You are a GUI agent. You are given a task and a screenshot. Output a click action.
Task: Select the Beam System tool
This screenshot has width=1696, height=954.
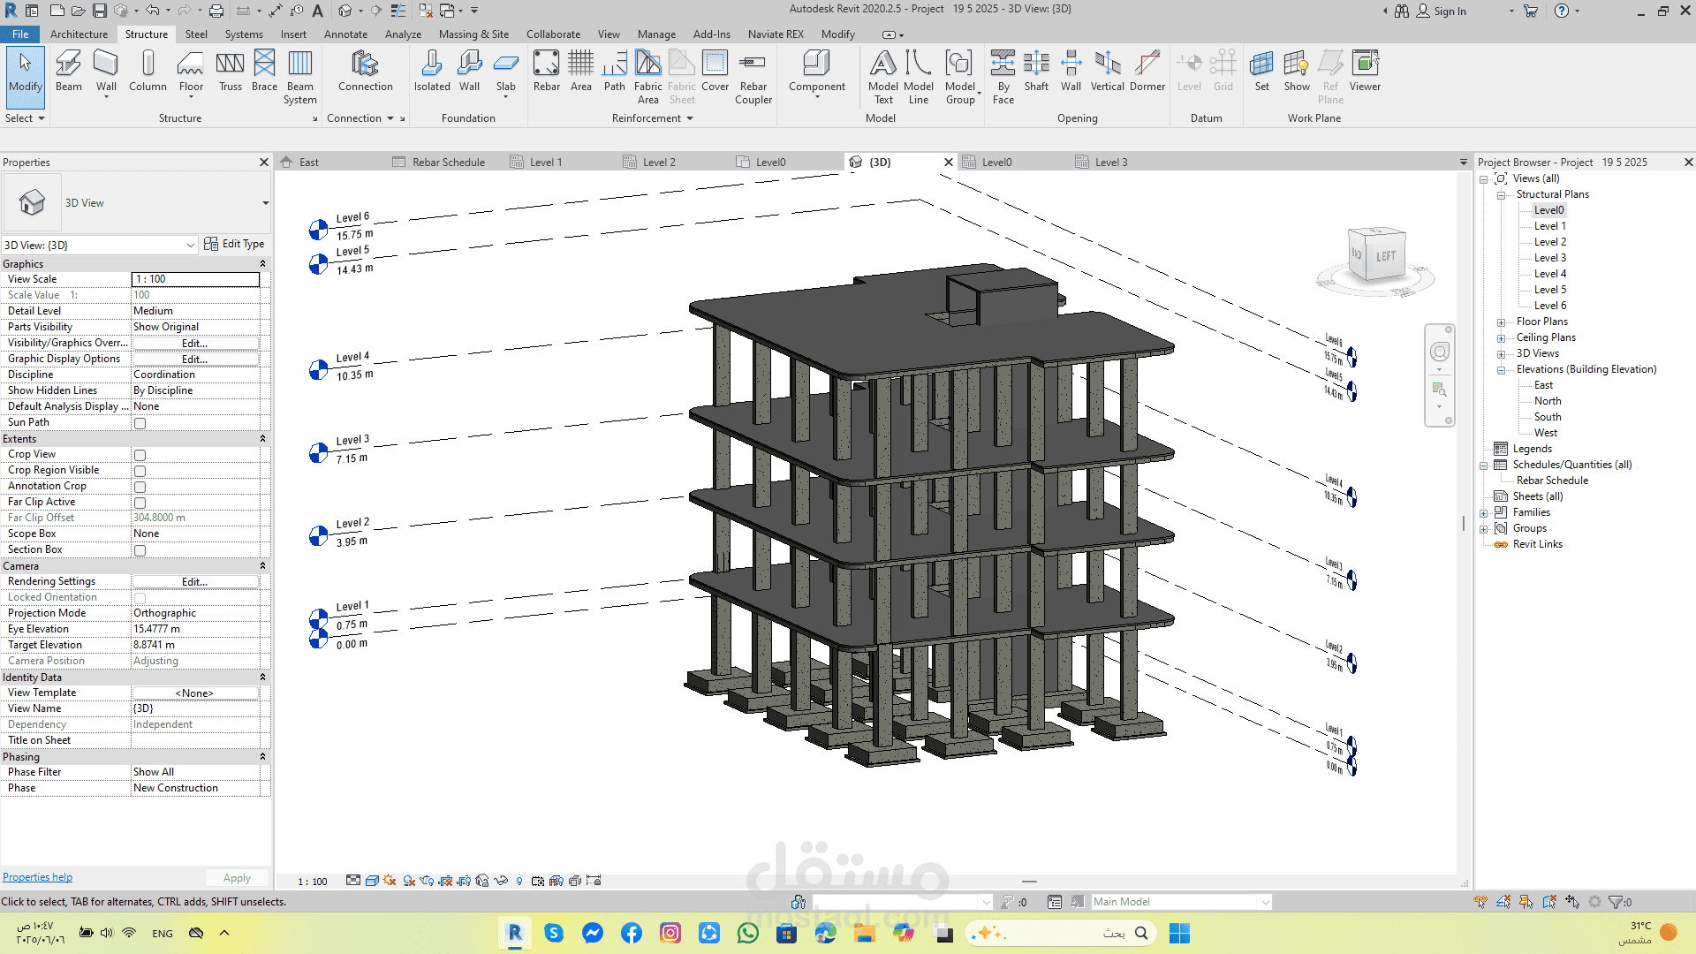pos(300,77)
